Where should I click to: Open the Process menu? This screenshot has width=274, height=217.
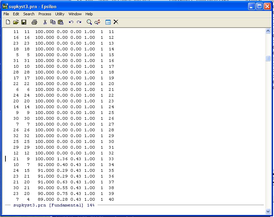tap(45, 14)
